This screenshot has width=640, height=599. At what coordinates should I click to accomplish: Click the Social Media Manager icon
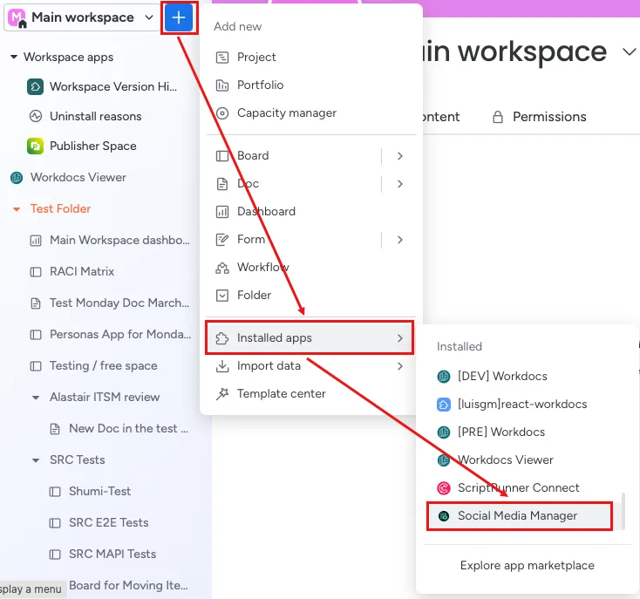tap(444, 516)
